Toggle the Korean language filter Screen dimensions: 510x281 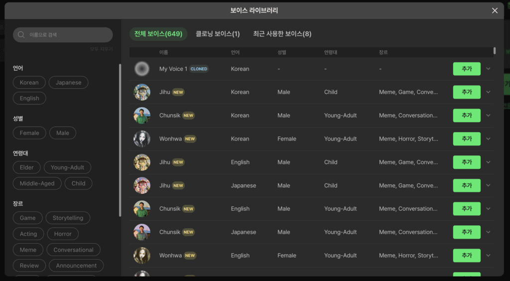29,83
